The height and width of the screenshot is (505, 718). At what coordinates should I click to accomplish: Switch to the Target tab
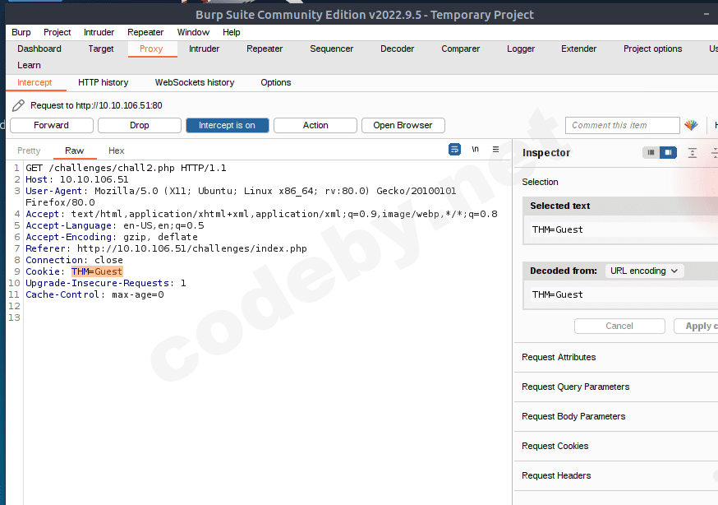(101, 49)
